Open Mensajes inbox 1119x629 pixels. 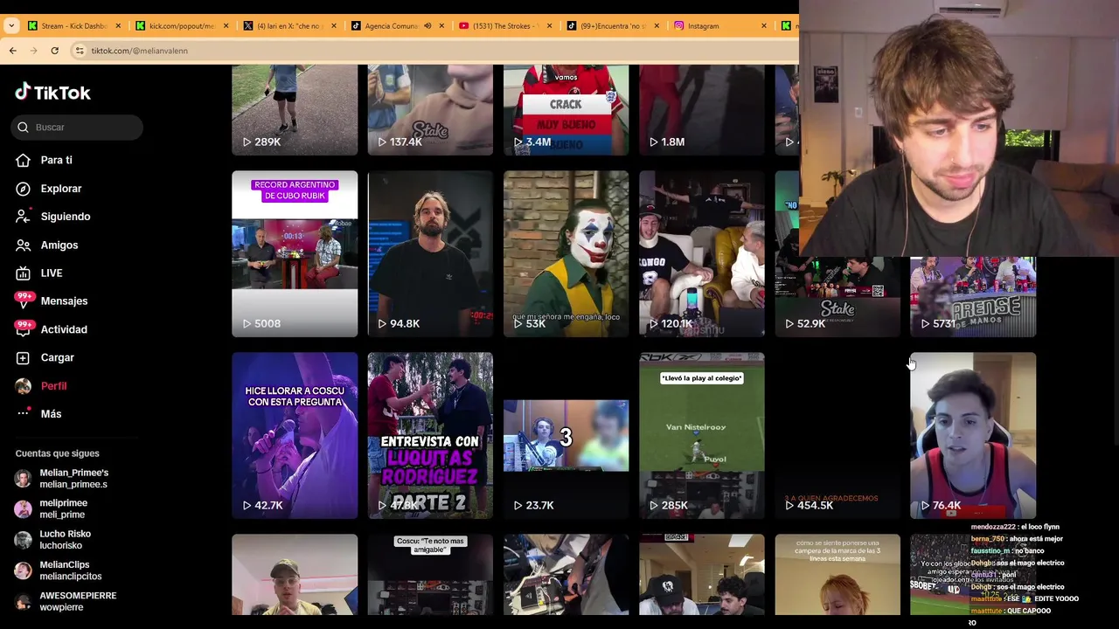[64, 301]
